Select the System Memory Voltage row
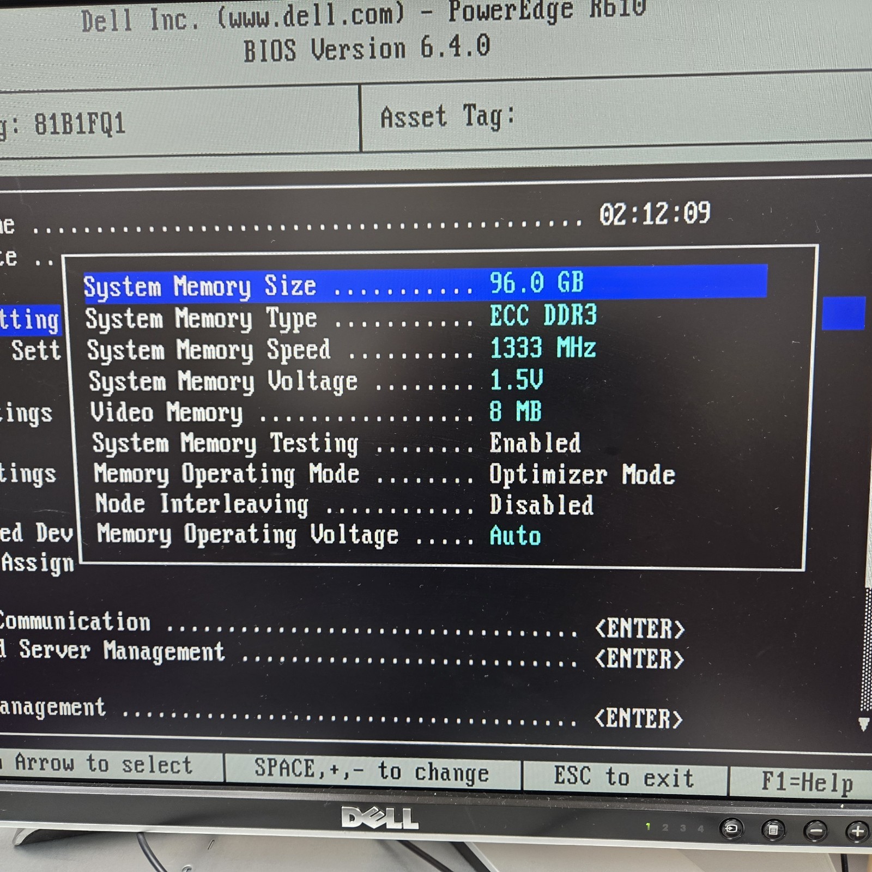Image resolution: width=872 pixels, height=872 pixels. [316, 380]
